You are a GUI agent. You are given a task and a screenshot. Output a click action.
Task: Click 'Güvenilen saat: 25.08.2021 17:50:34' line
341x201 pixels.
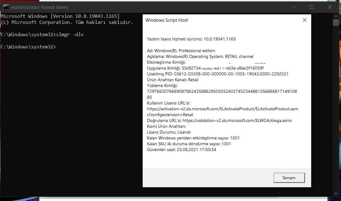click(x=181, y=150)
